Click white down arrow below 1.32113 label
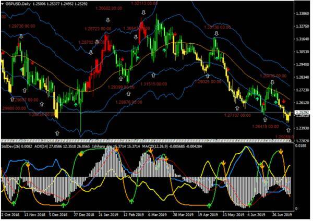The height and width of the screenshot is (221, 313). click(x=143, y=13)
